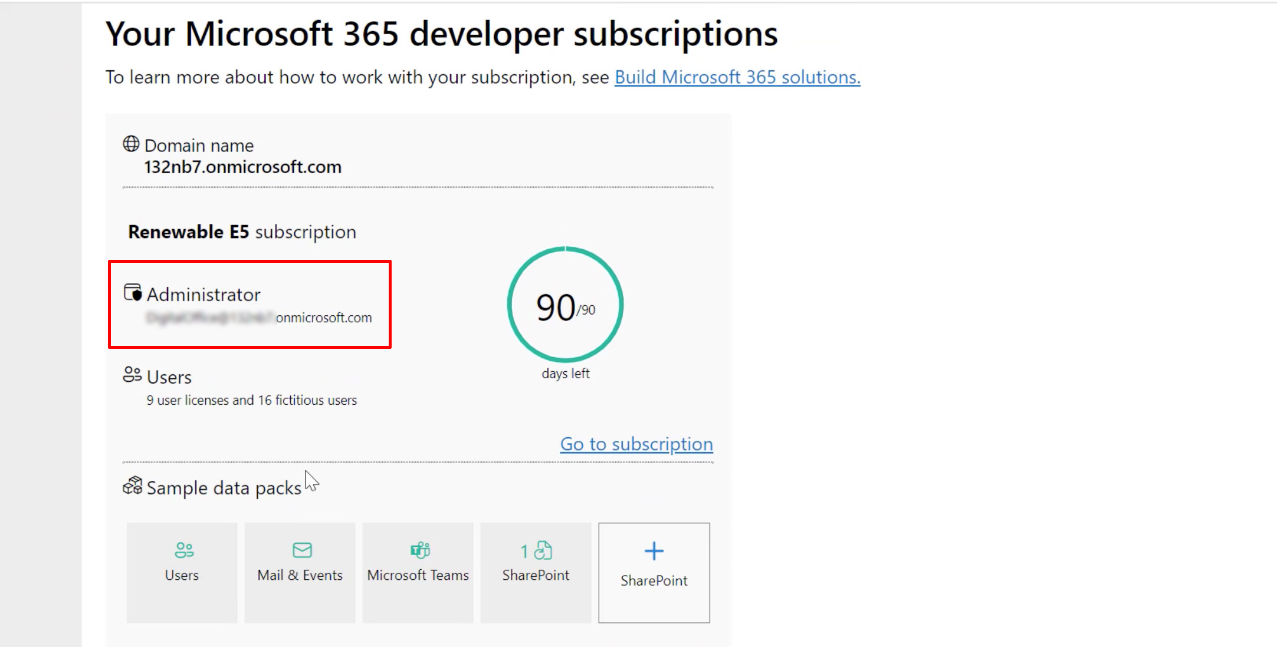The height and width of the screenshot is (647, 1277).
Task: Click the Sample data packs boxes icon
Action: pos(133,486)
